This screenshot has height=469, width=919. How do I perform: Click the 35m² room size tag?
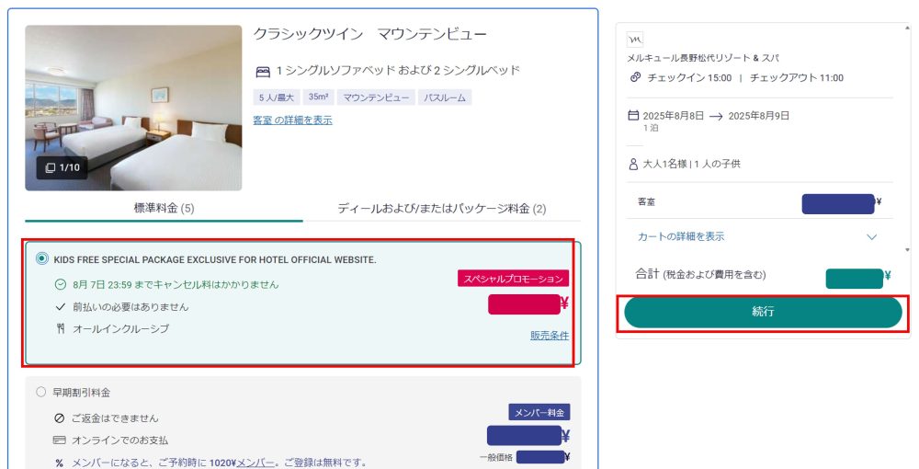coord(318,97)
